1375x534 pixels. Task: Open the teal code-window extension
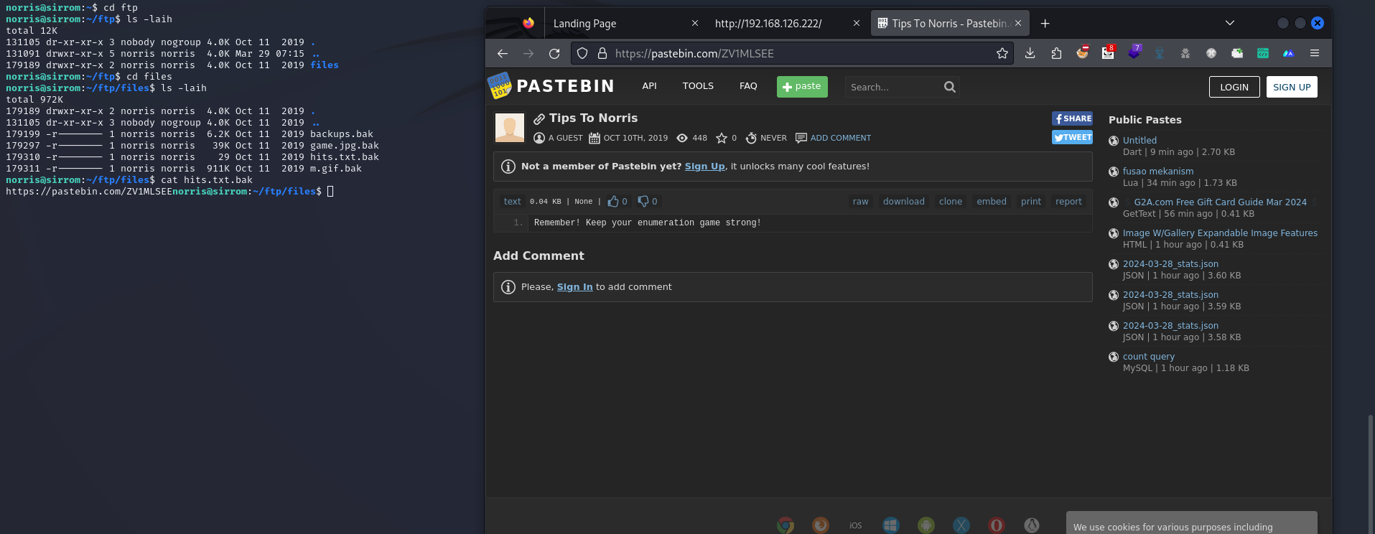(1263, 53)
